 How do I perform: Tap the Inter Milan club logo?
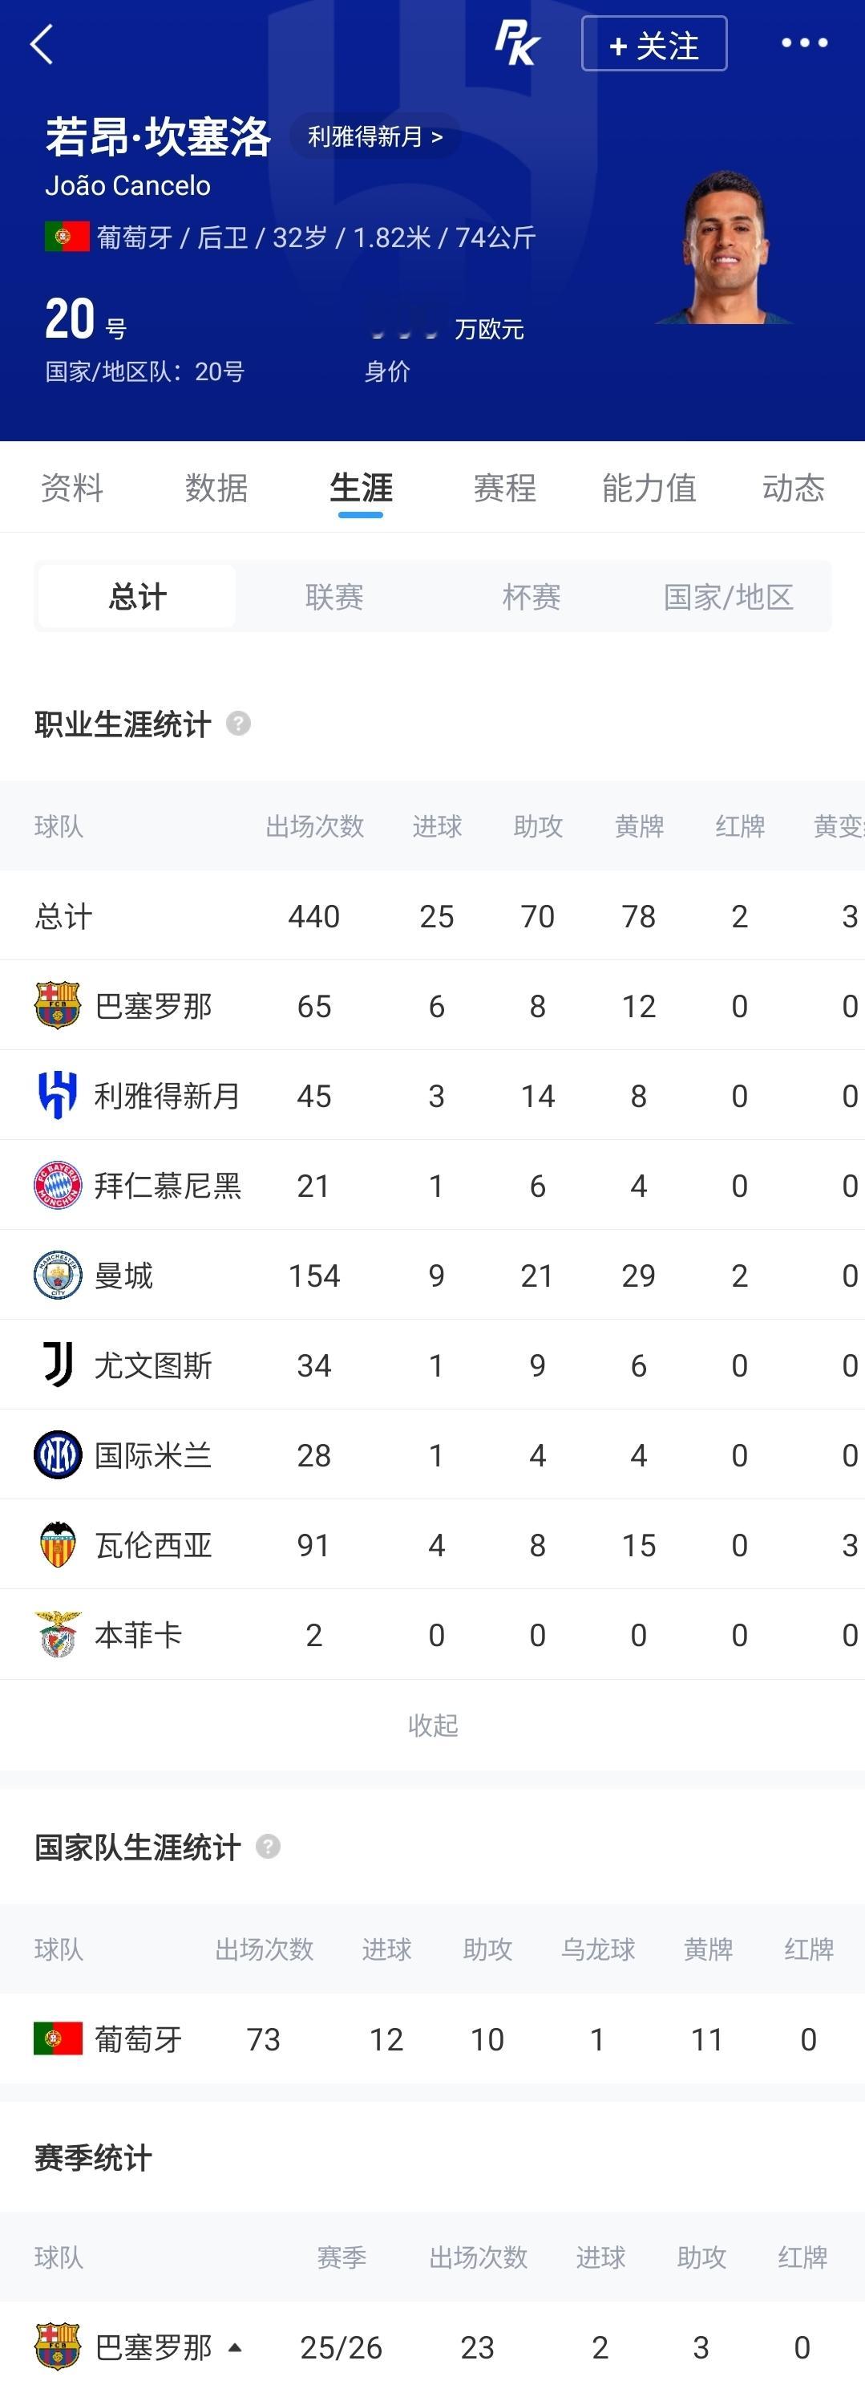coord(58,1455)
